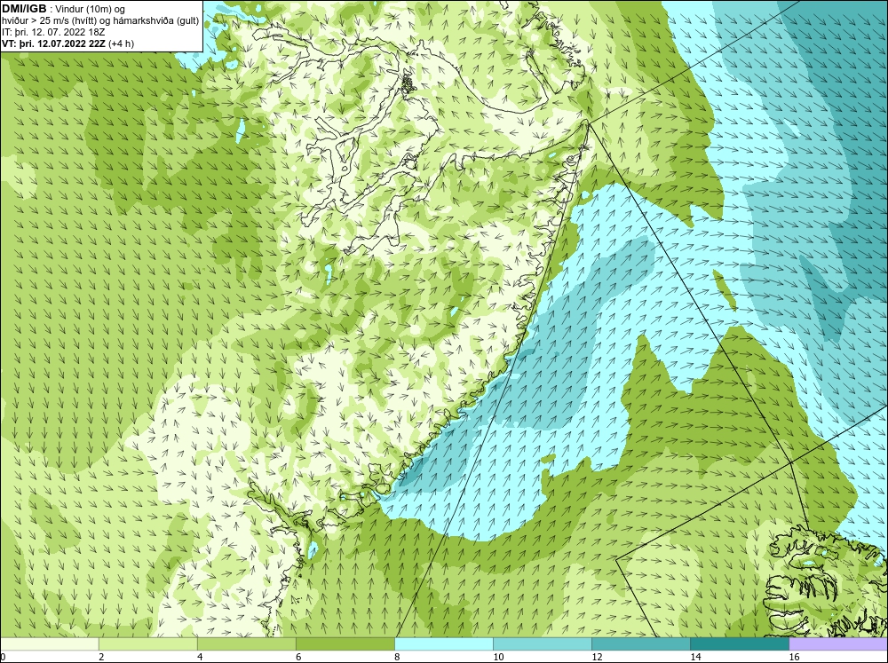The height and width of the screenshot is (663, 888).
Task: Click the 8–10 m/s light cyan legend swatch
Action: (x=443, y=643)
